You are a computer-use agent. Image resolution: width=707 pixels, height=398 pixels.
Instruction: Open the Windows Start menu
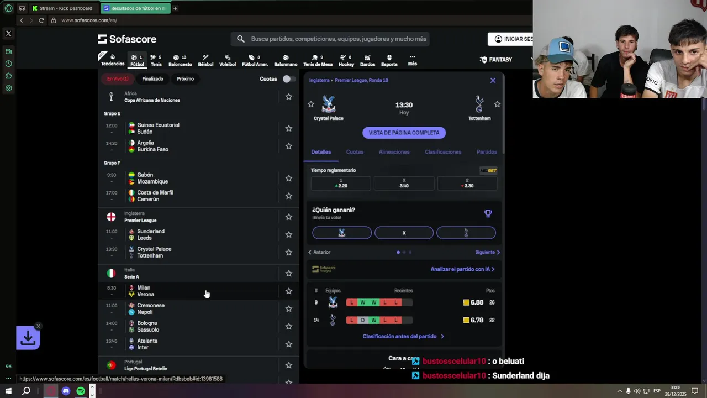(x=8, y=391)
